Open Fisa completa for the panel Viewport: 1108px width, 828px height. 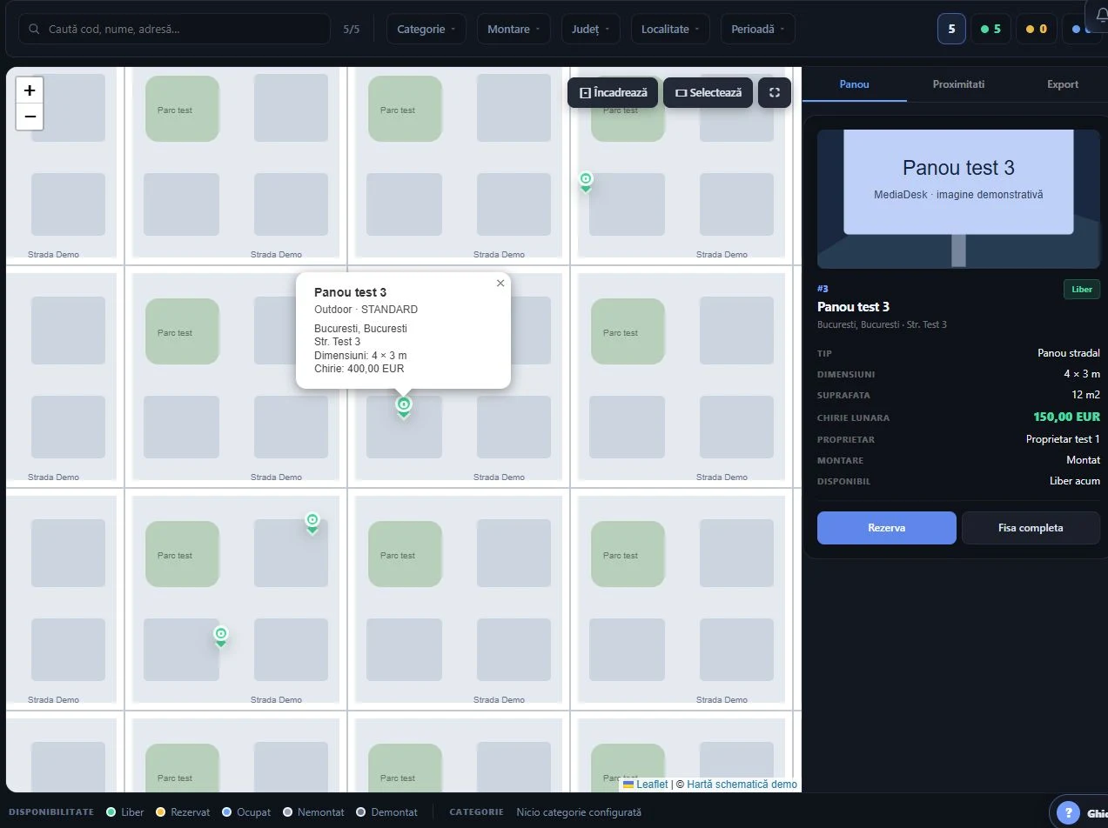click(1031, 528)
